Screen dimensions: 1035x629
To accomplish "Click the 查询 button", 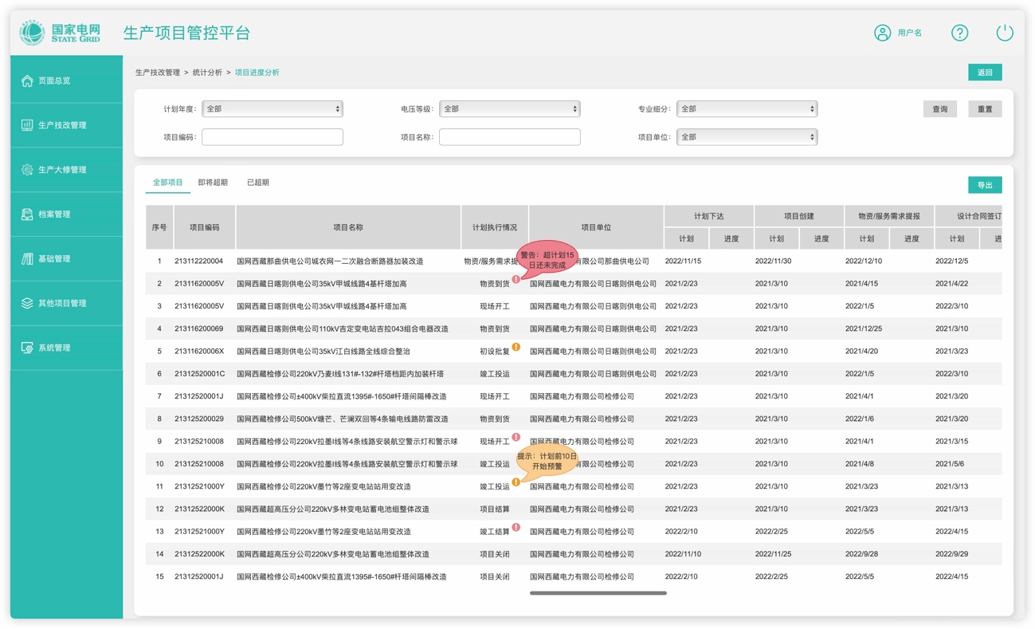I will pyautogui.click(x=940, y=109).
